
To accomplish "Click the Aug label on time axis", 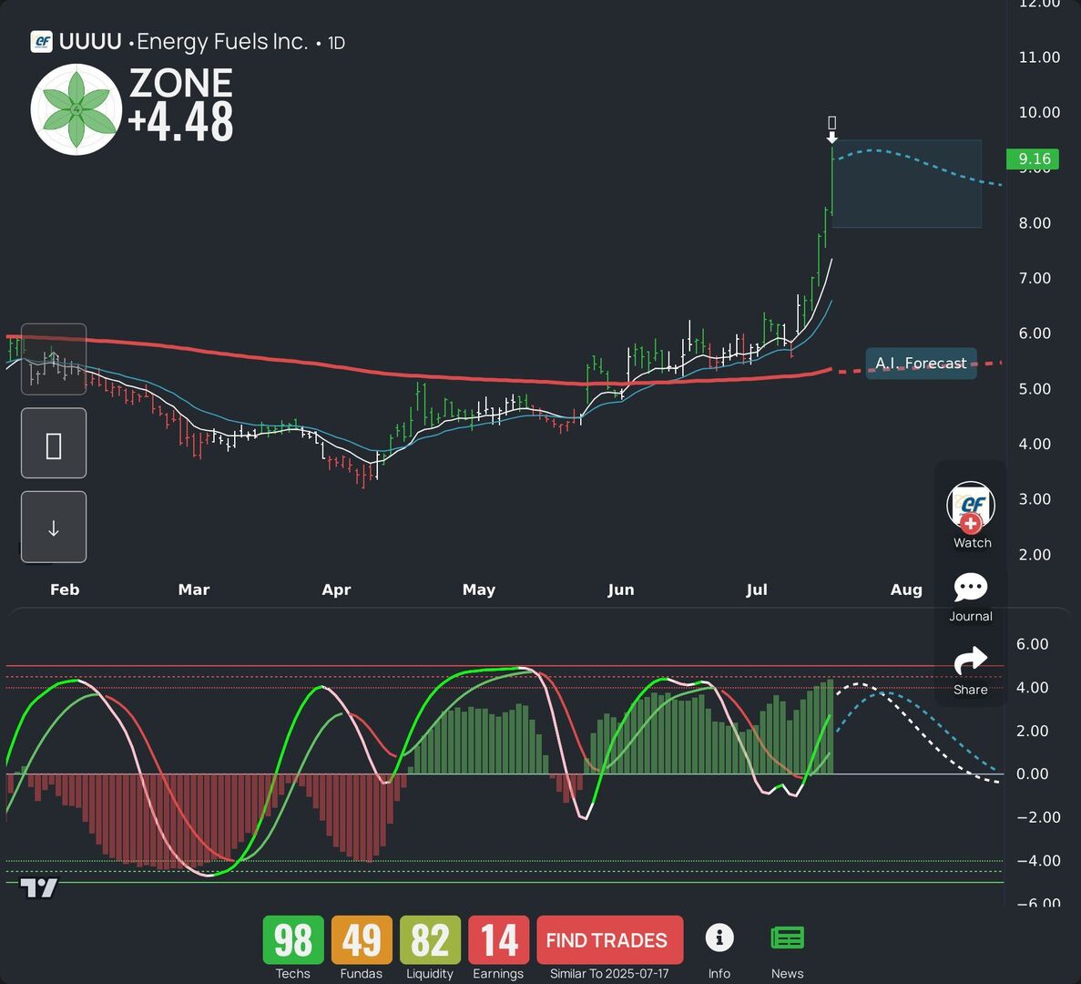I will pyautogui.click(x=906, y=589).
